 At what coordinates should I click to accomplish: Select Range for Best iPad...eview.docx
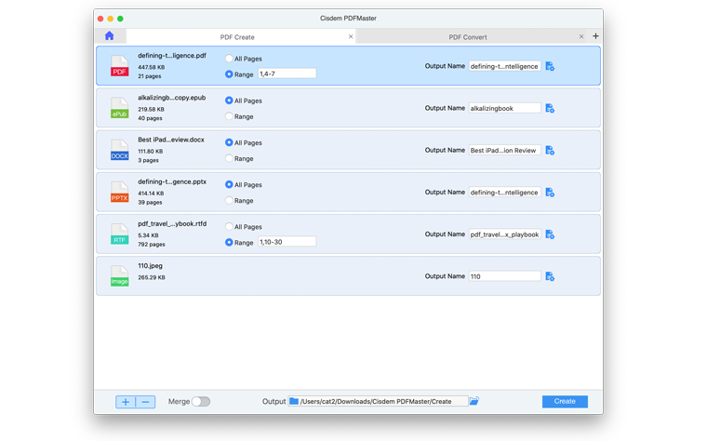tap(229, 158)
